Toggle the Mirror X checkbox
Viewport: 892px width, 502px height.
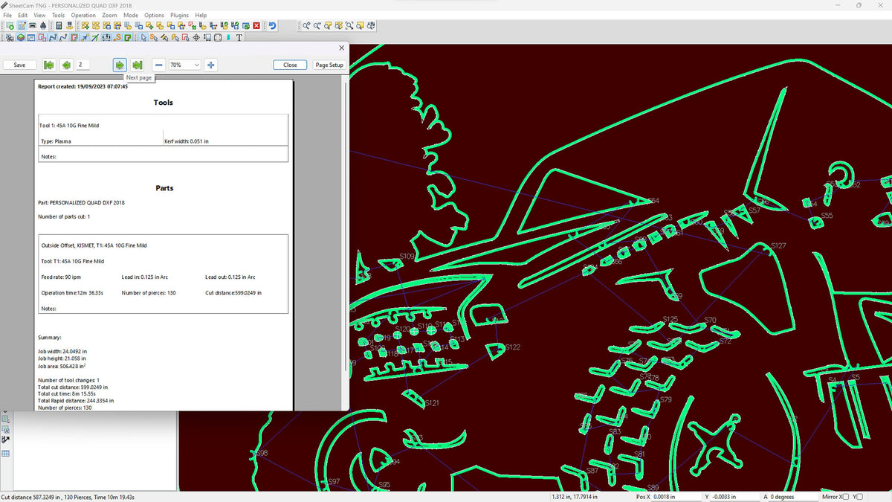[x=845, y=497]
